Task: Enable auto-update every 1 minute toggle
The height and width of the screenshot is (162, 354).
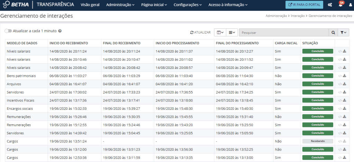Action: click(8, 31)
